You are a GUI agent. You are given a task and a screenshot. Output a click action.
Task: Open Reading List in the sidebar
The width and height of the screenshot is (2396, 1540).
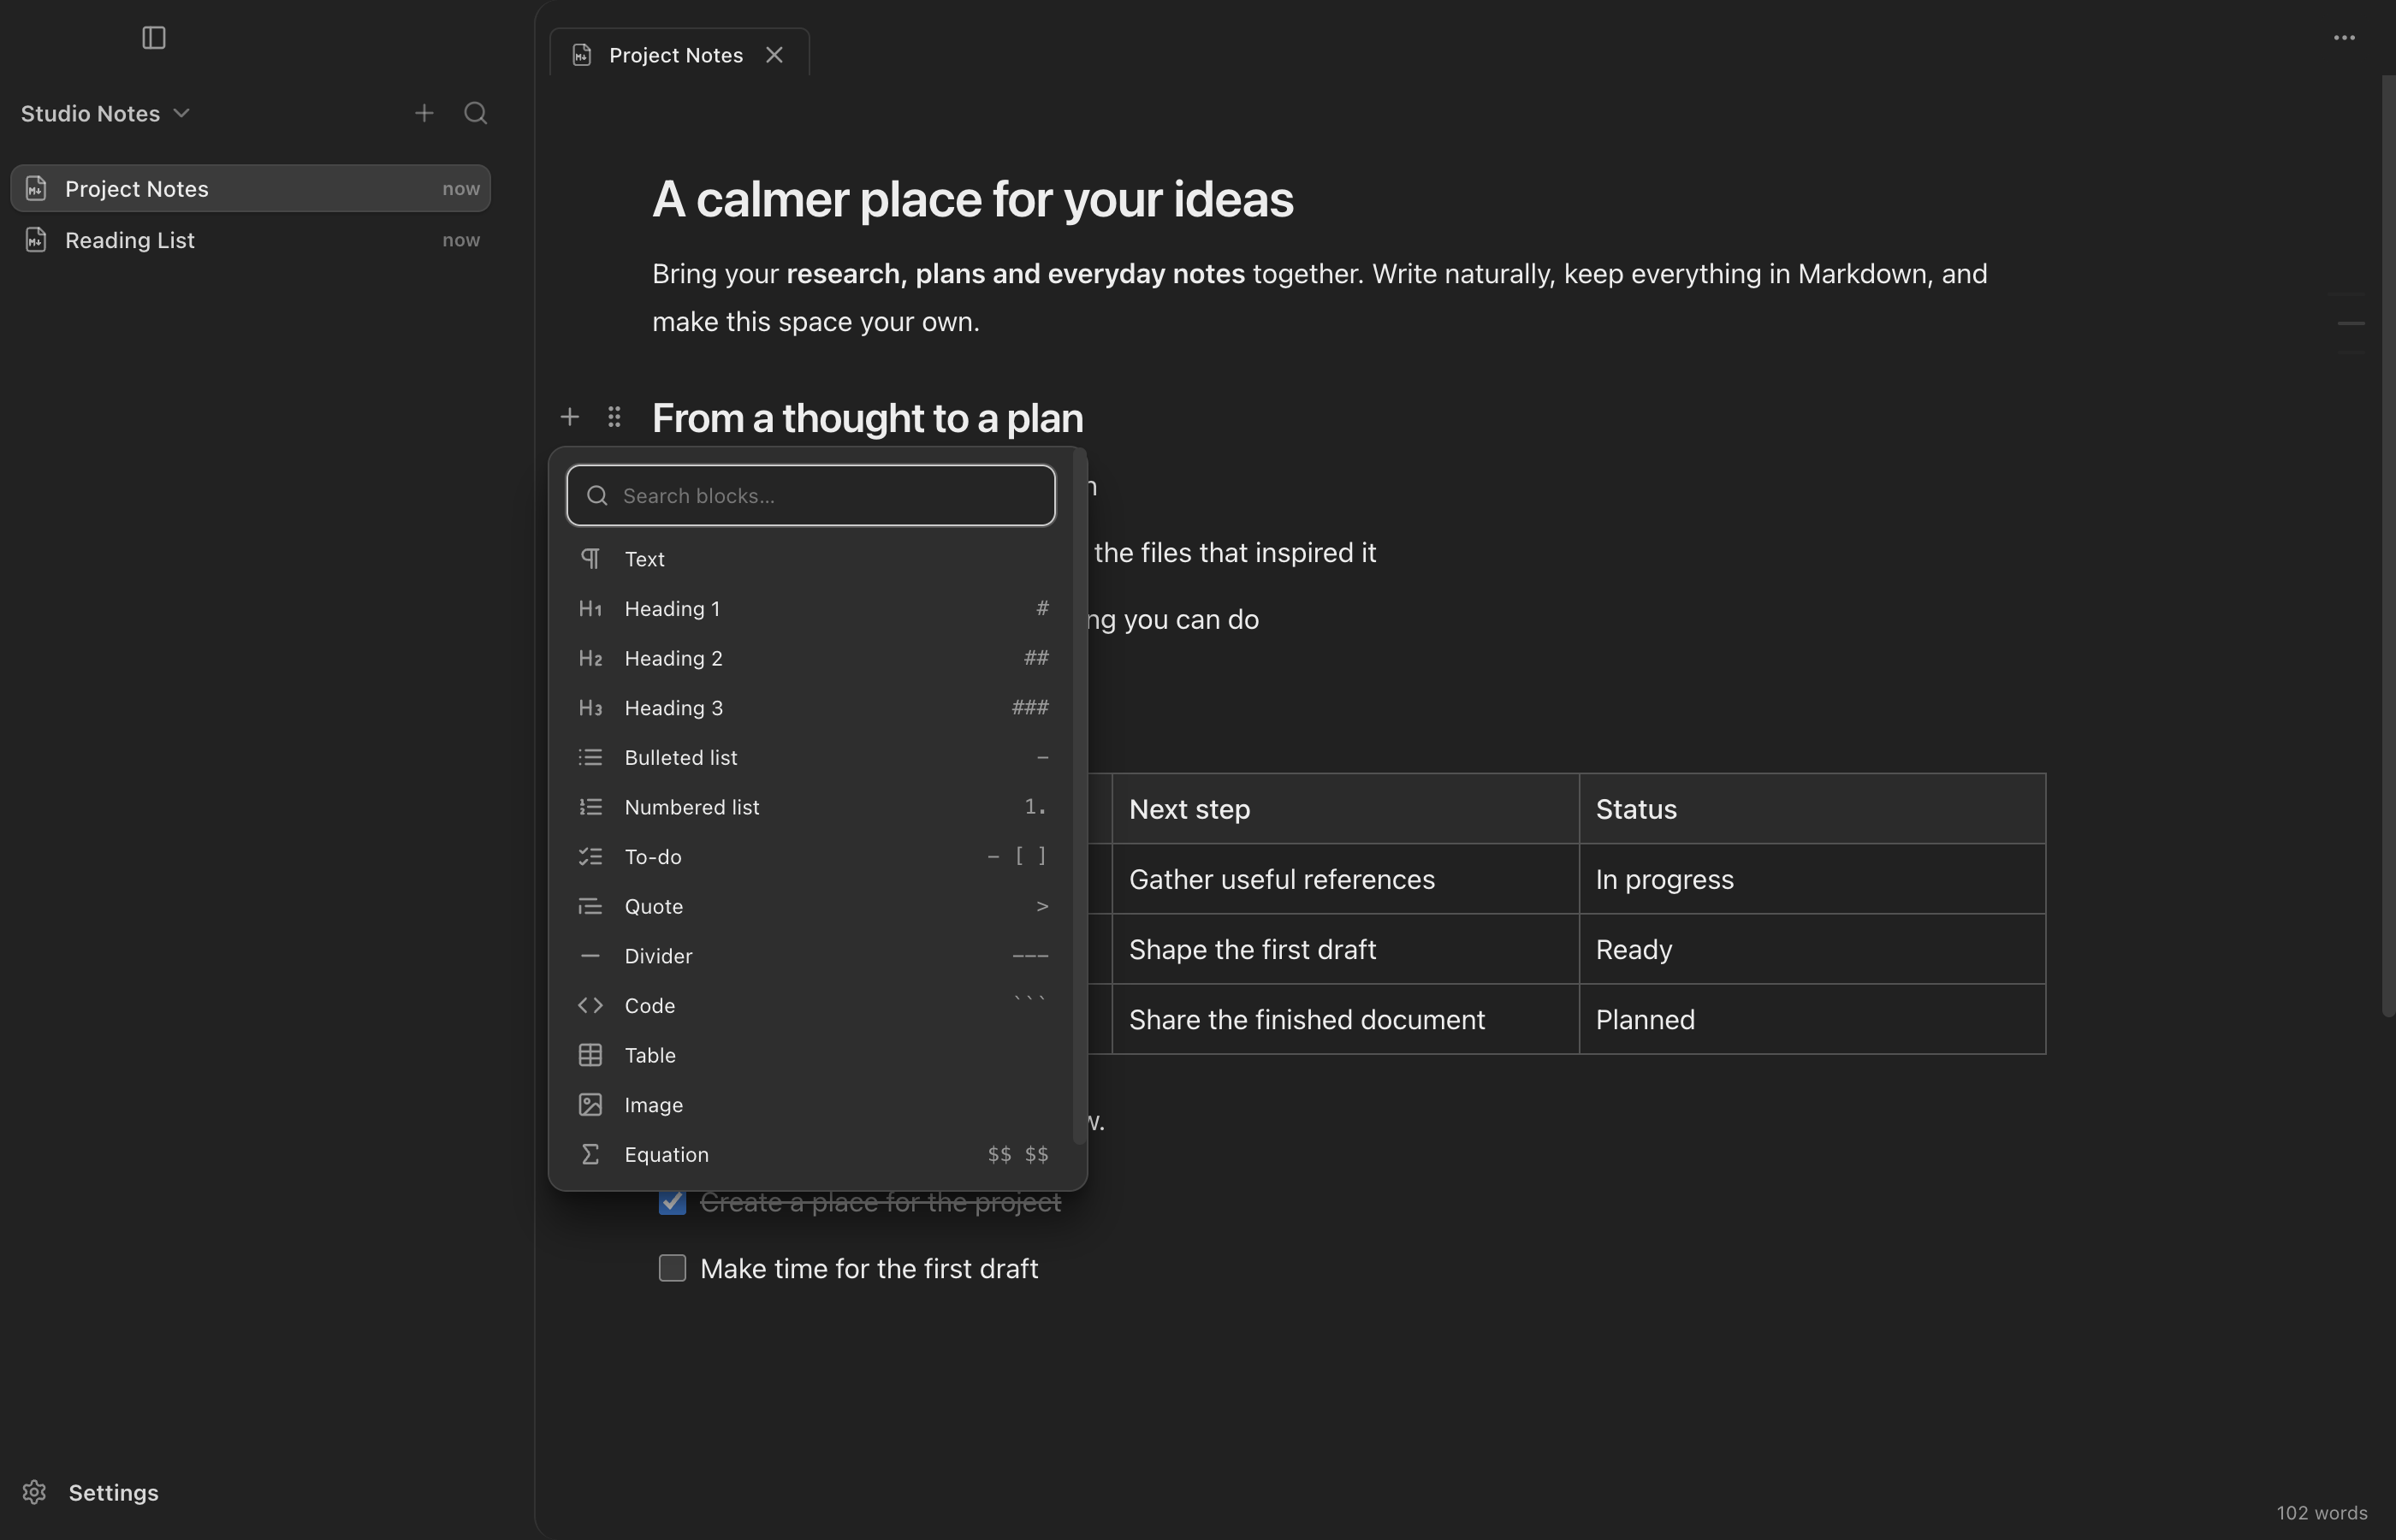250,240
